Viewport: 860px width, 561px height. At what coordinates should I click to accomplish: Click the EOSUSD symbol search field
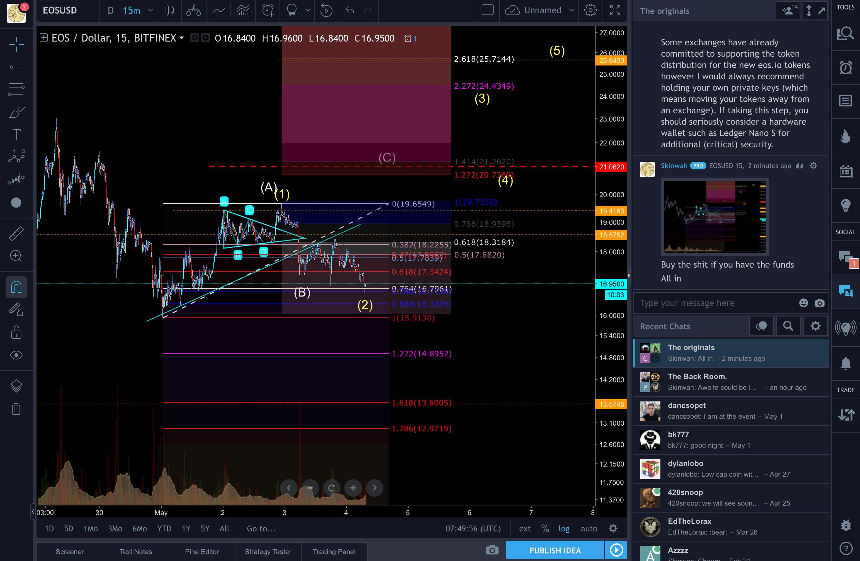point(68,10)
